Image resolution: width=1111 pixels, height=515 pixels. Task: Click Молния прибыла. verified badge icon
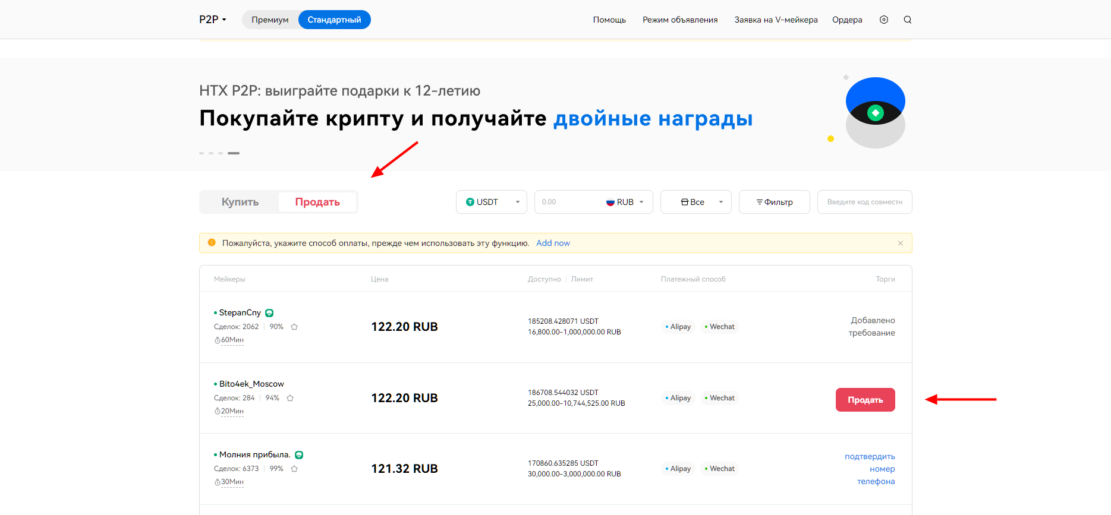299,455
